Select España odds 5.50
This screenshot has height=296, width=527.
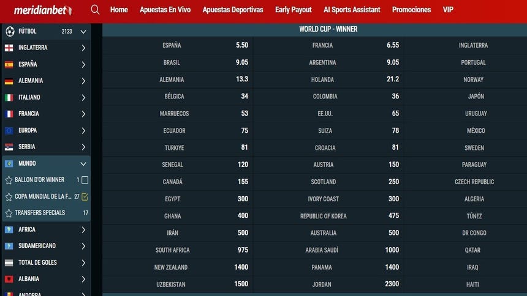point(241,45)
